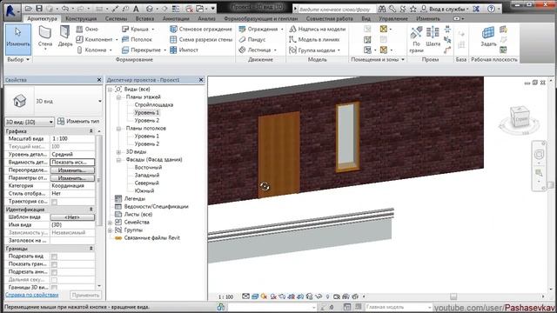The height and width of the screenshot is (313, 557).
Task: Click the <Нет> view template button
Action: tap(72, 217)
